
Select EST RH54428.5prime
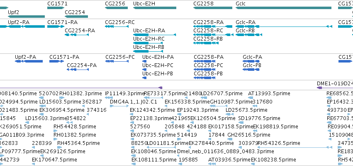click(x=56, y=131)
